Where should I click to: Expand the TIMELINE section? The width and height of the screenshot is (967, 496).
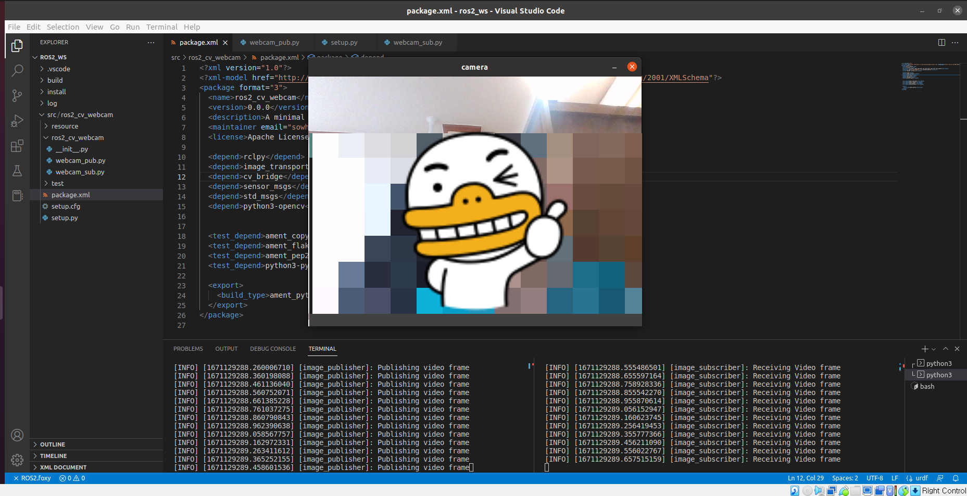click(x=96, y=456)
